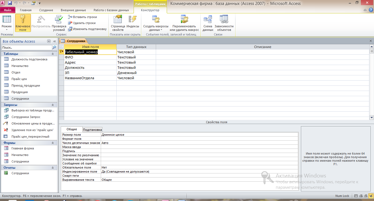The height and width of the screenshot is (201, 374).
Task: Click the search magnifier icon in navigation pane
Action: click(x=54, y=48)
